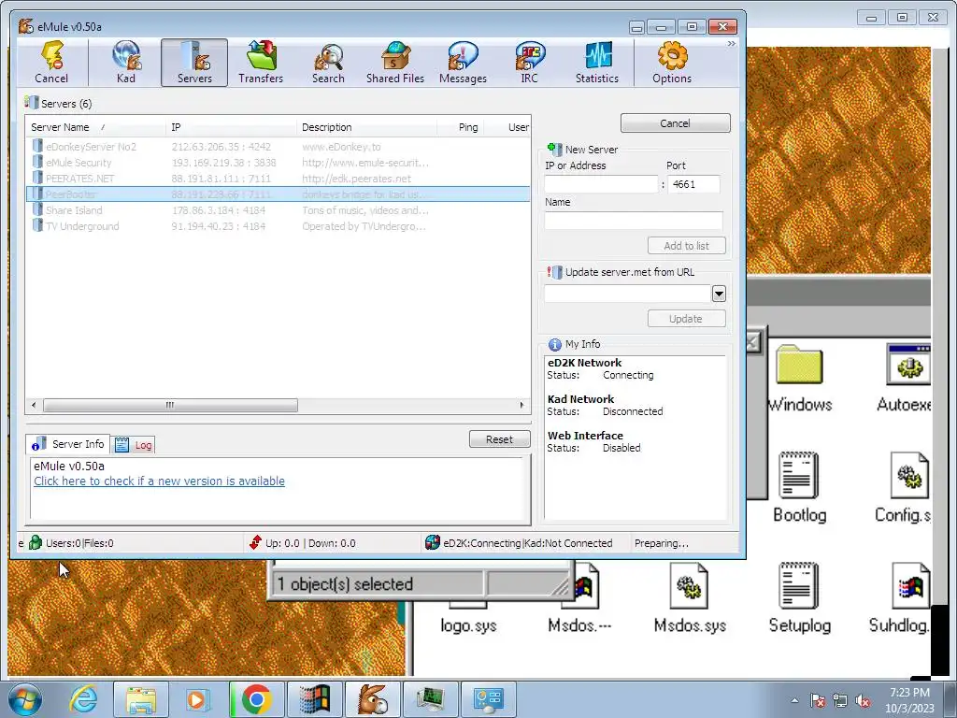This screenshot has height=718, width=957.
Task: Open the server.met URL dropdown arrow
Action: coord(719,294)
